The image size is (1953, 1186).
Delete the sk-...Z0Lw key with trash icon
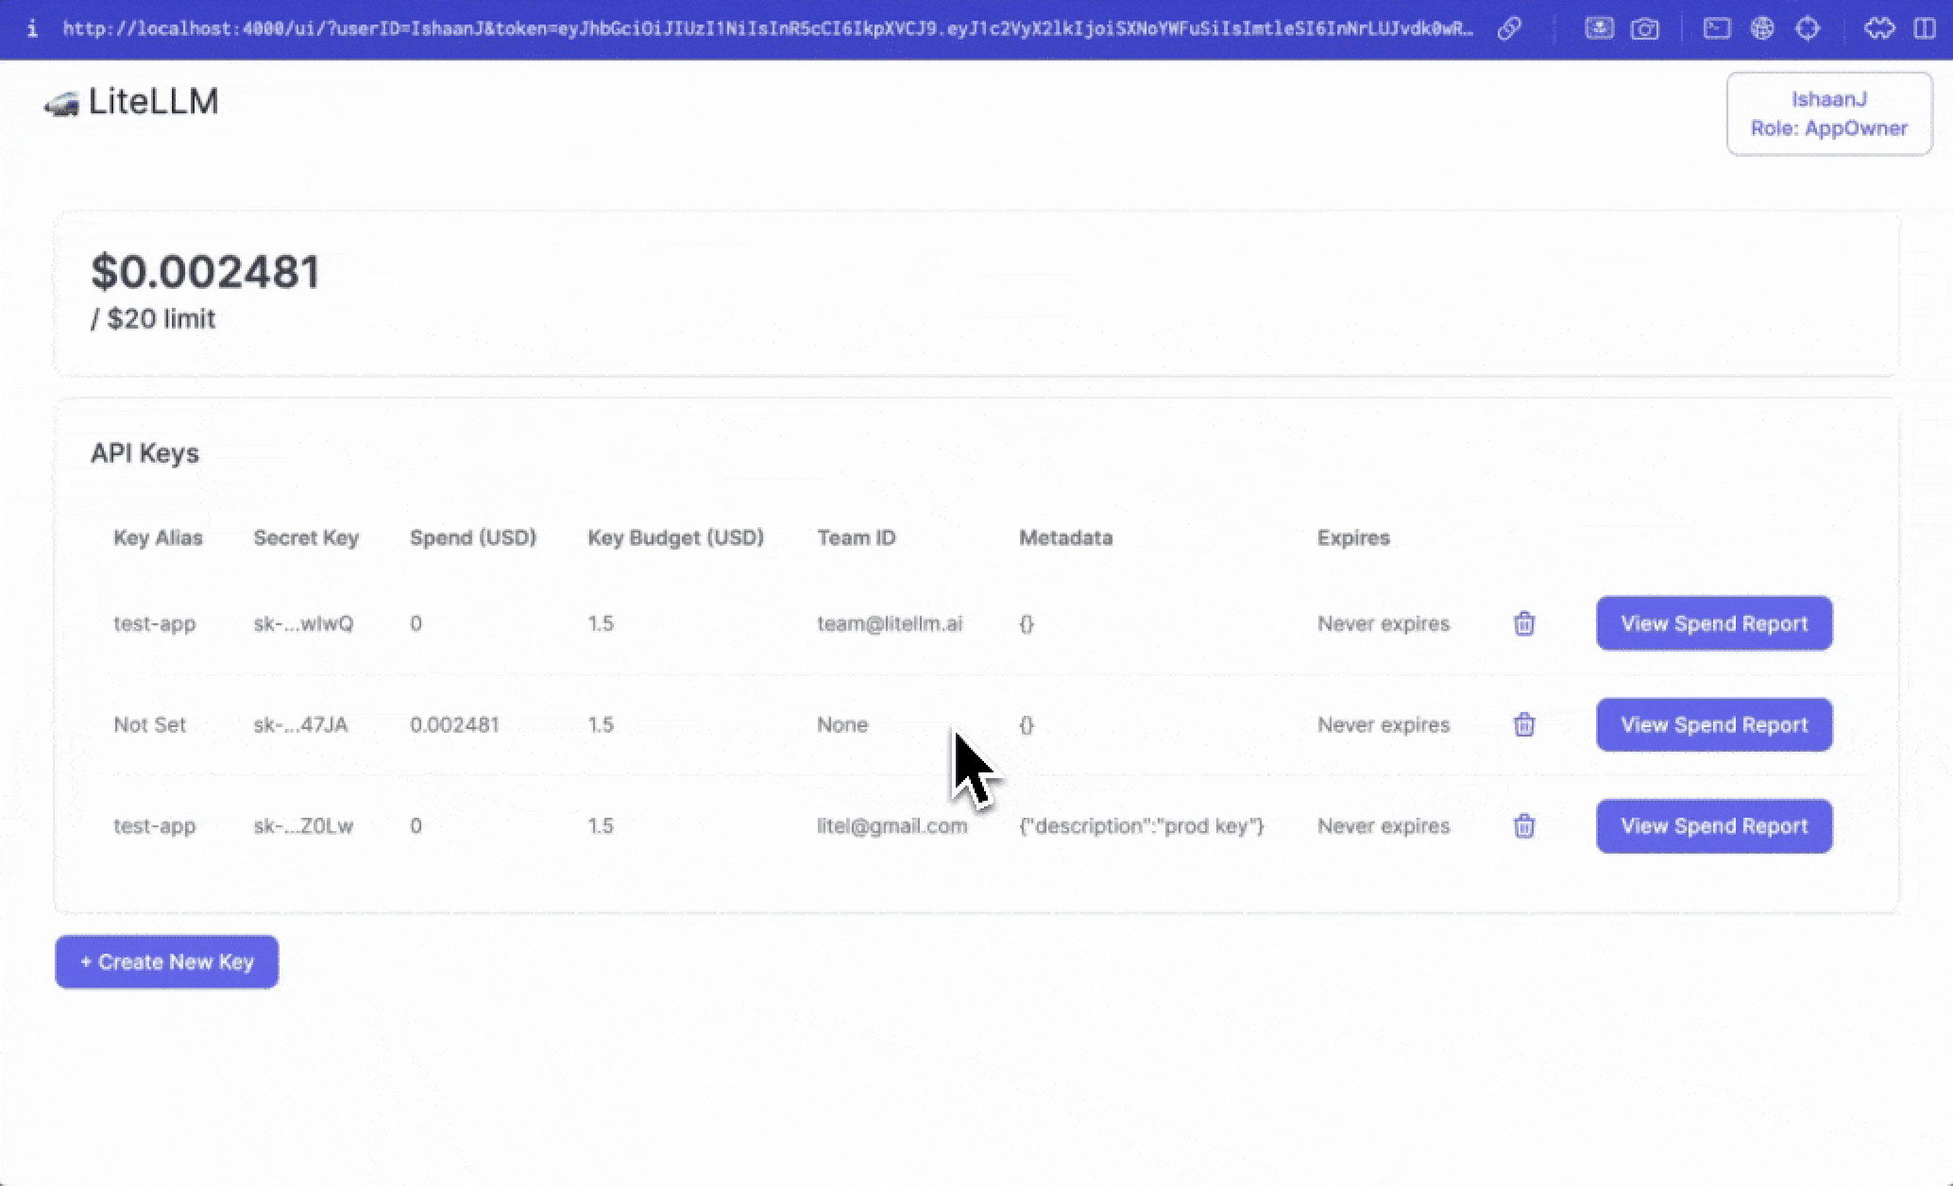[x=1523, y=826]
